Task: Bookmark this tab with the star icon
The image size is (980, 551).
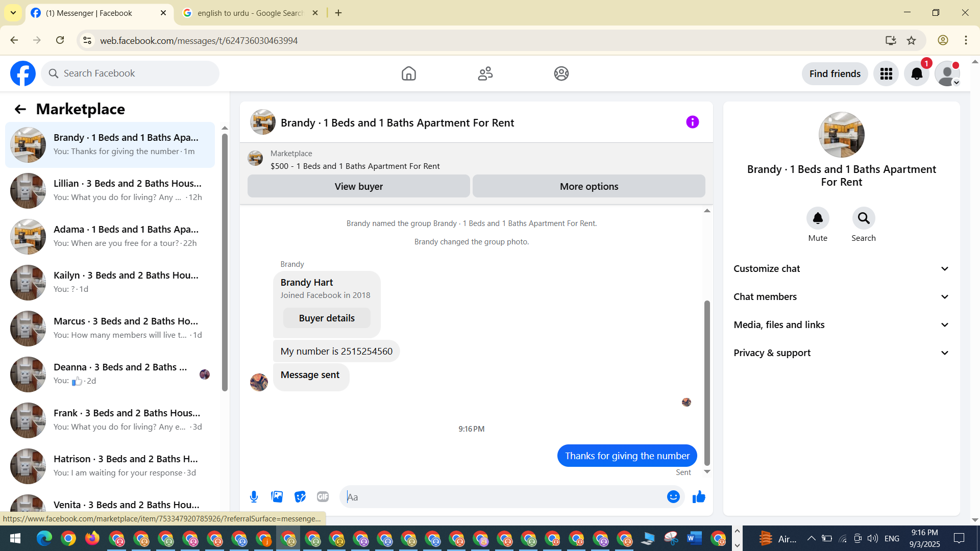Action: click(x=912, y=40)
